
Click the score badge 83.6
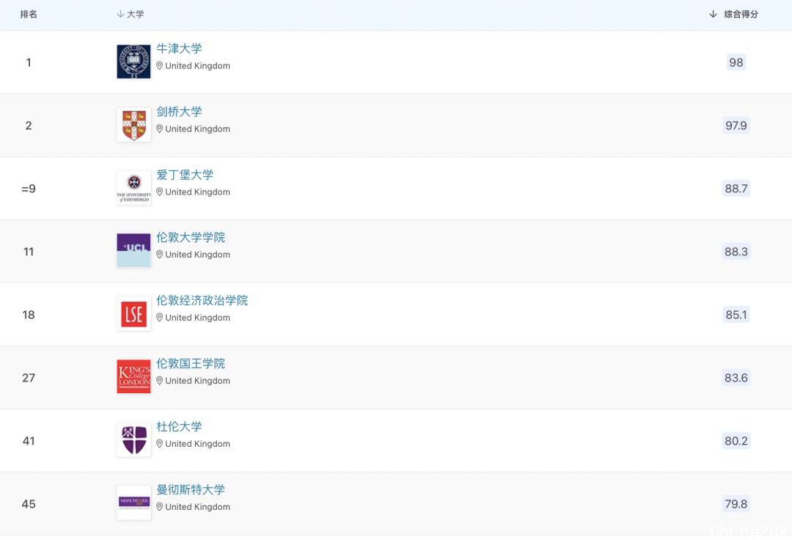(x=736, y=378)
